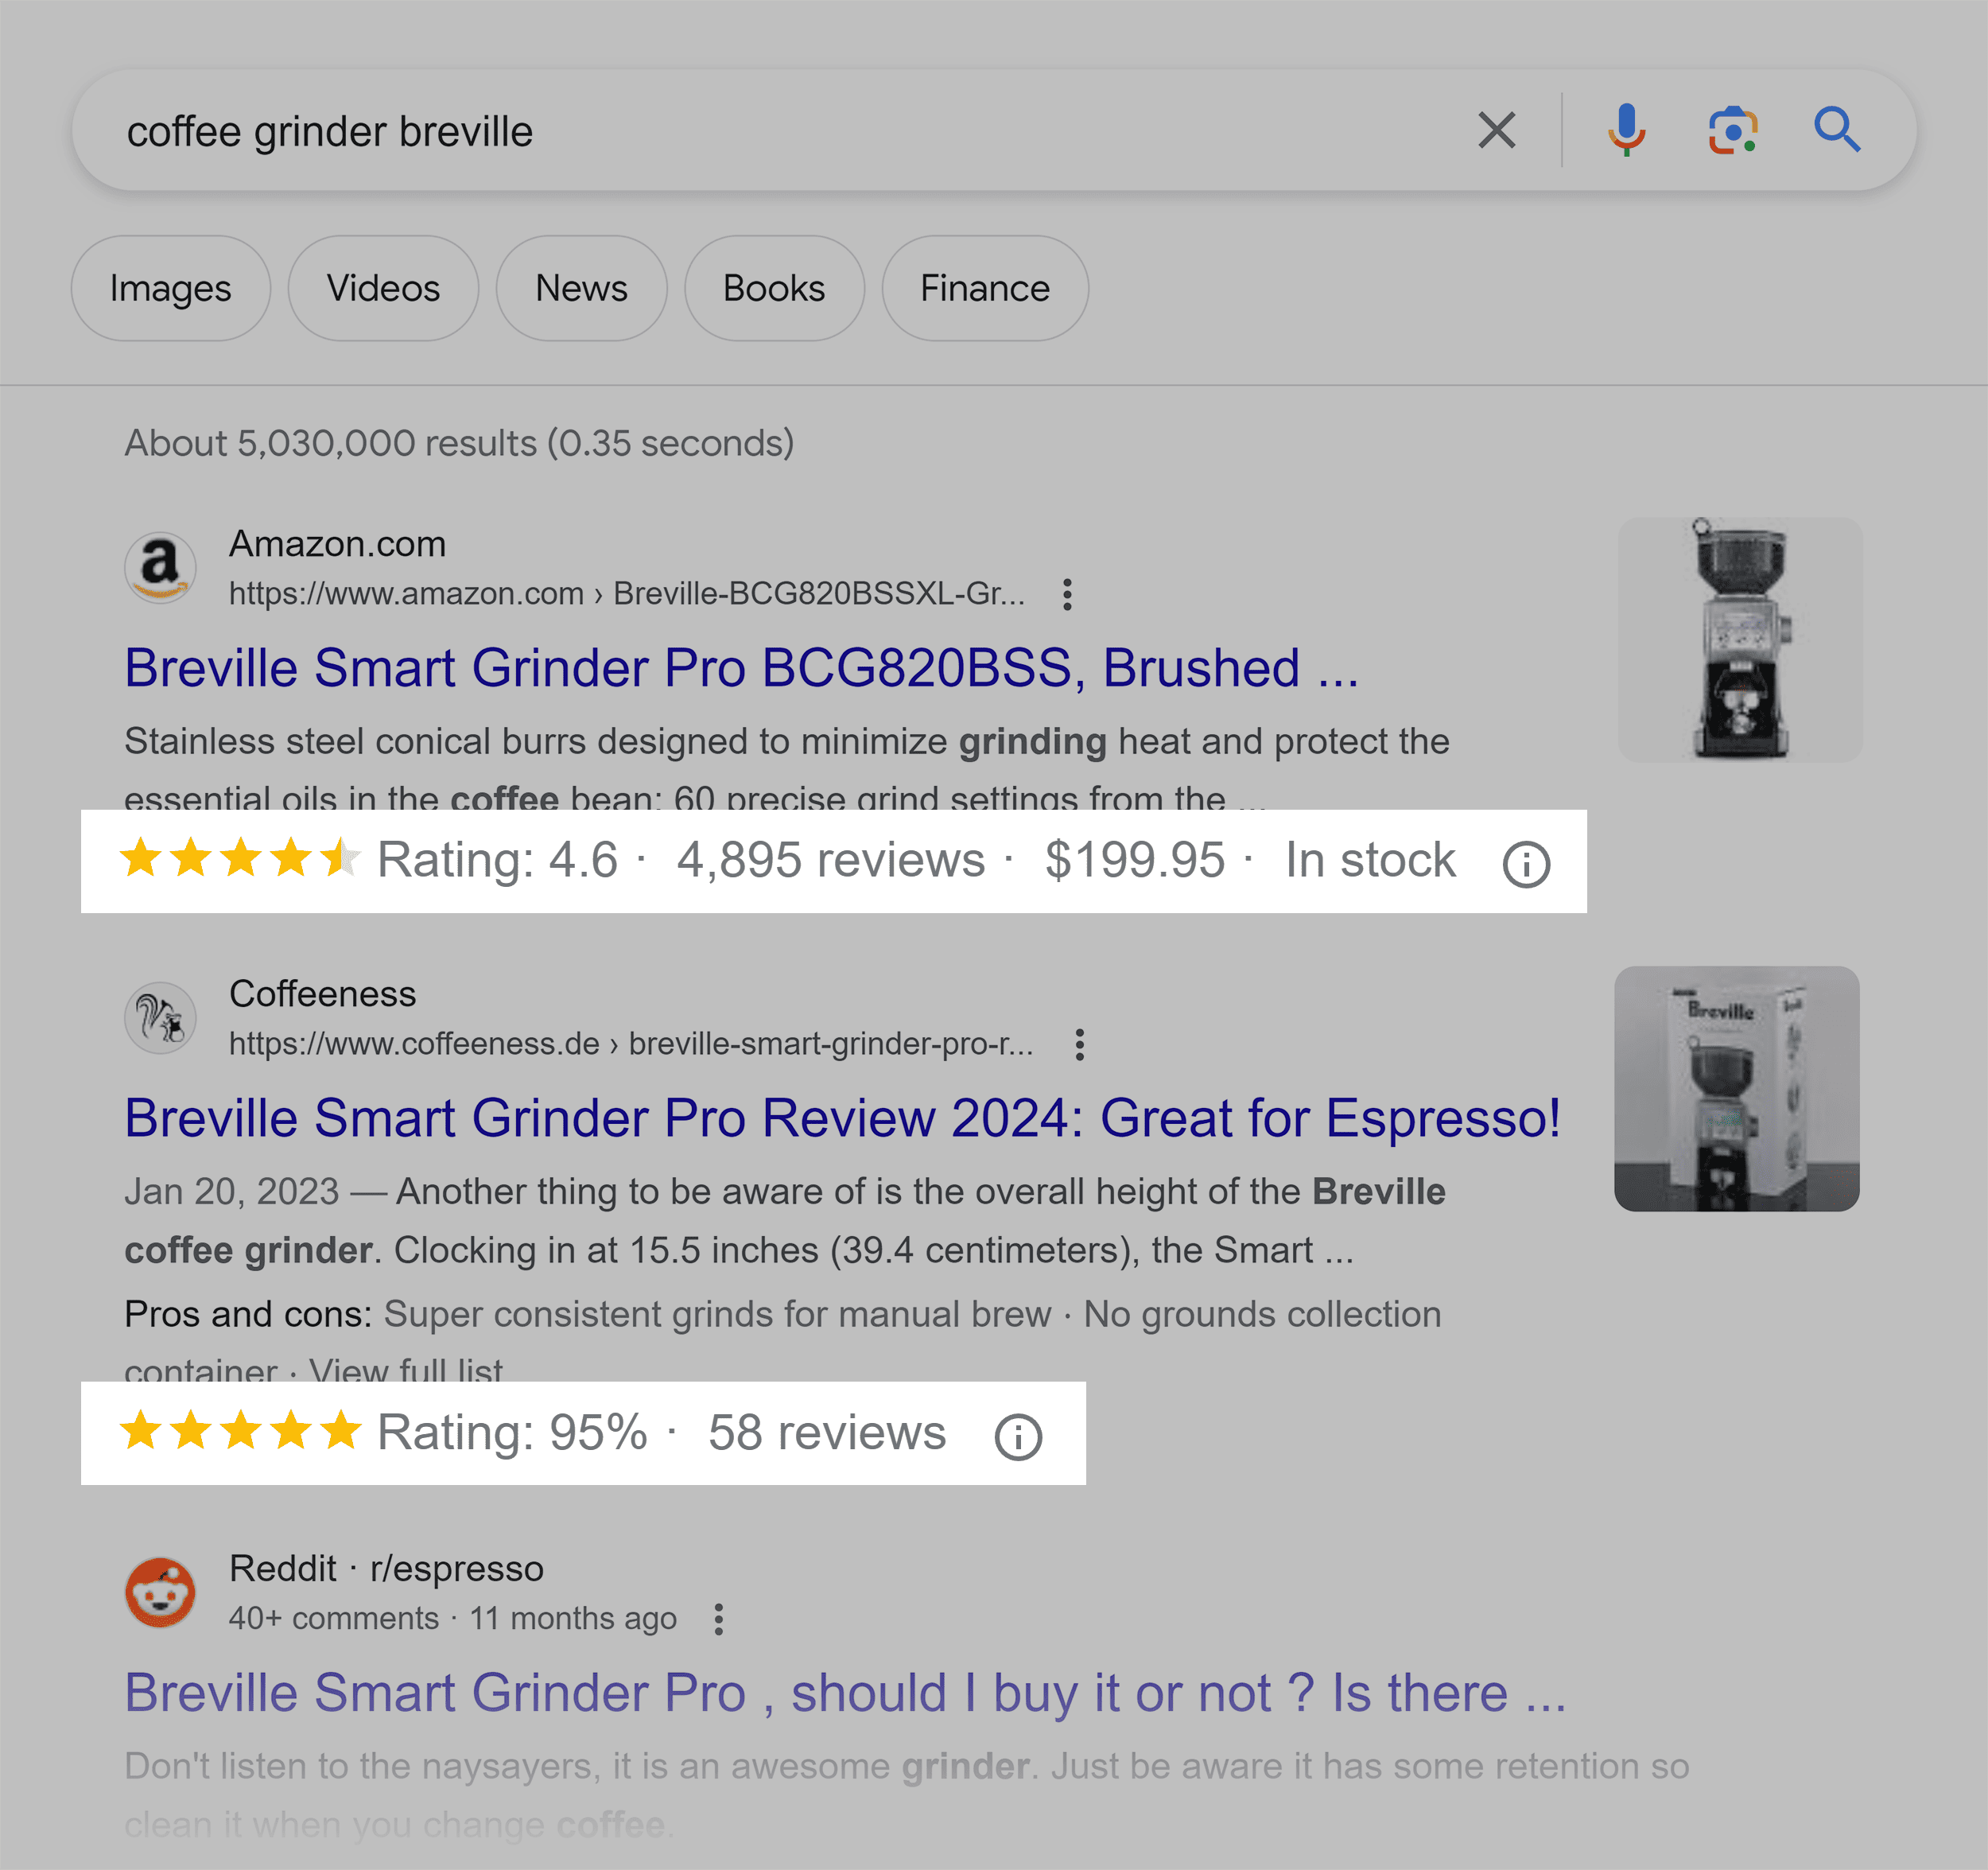
Task: Click the Books search filter tab
Action: pyautogui.click(x=774, y=286)
